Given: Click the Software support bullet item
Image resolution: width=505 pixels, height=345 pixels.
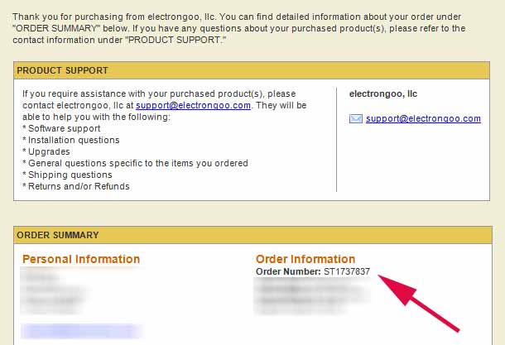Looking at the screenshot, I should tap(61, 129).
